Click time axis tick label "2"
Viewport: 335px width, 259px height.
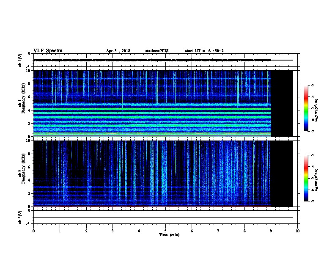[x=86, y=231]
